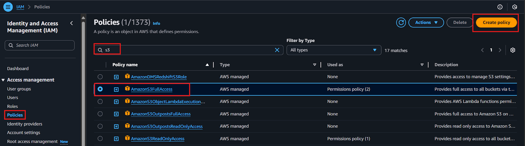
Task: Open User groups in side navigation
Action: (19, 89)
